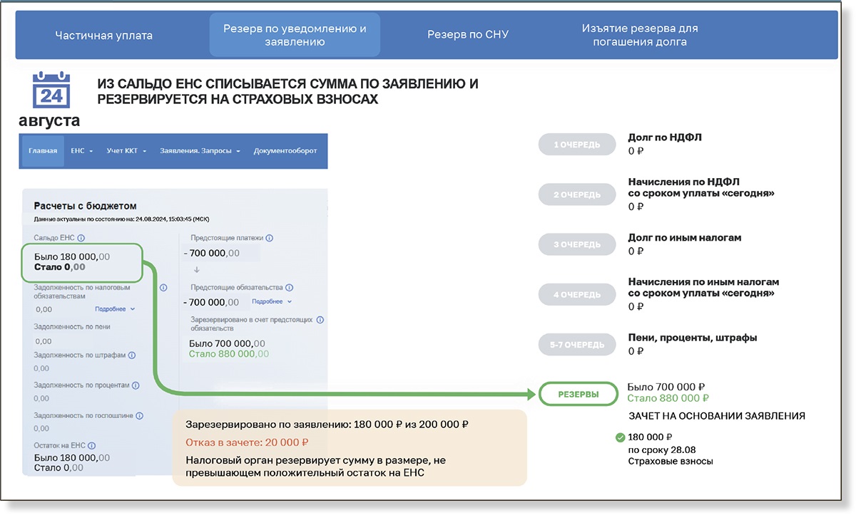Click info icon beside Задолженность по штрафам

click(132, 355)
